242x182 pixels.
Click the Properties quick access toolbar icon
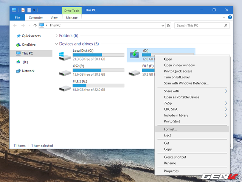[x=23, y=10]
